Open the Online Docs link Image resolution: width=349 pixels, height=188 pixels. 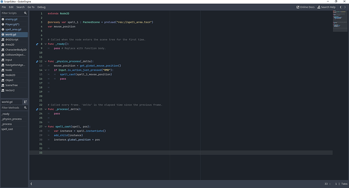pyautogui.click(x=305, y=7)
